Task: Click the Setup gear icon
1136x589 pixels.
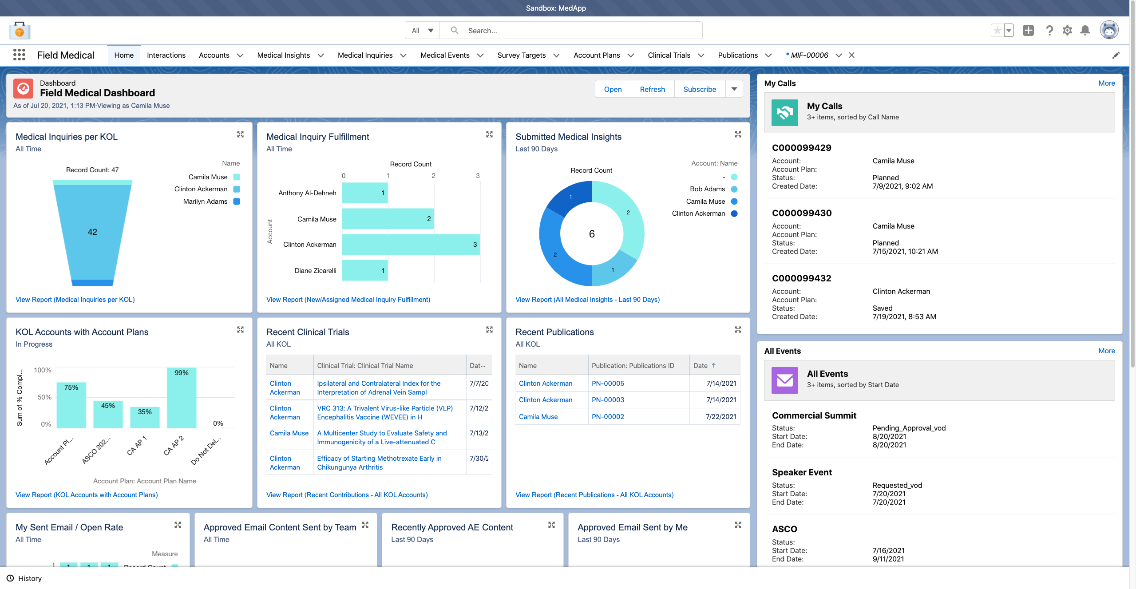Action: 1067,30
